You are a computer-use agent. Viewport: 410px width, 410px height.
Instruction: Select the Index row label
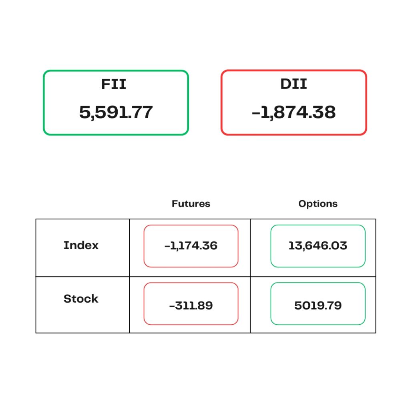coord(81,245)
